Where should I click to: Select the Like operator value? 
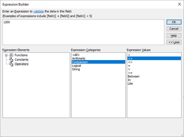tap(154, 83)
